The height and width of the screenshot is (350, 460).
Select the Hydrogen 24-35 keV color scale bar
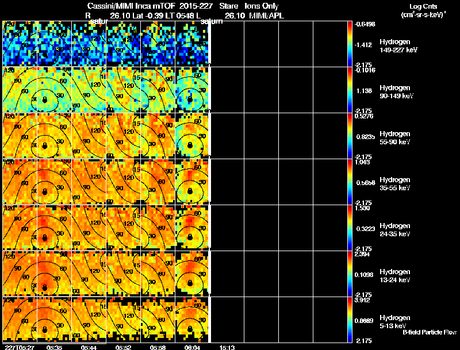pyautogui.click(x=350, y=228)
